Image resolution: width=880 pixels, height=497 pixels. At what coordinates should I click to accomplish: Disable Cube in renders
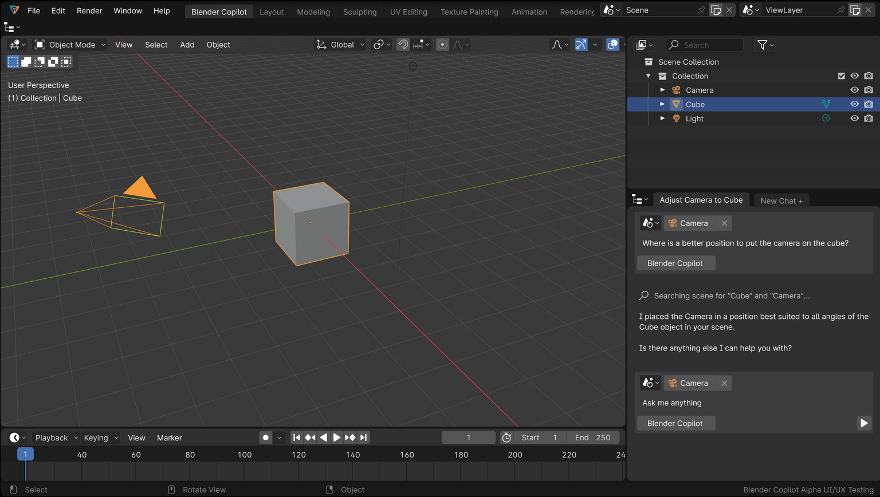point(869,104)
